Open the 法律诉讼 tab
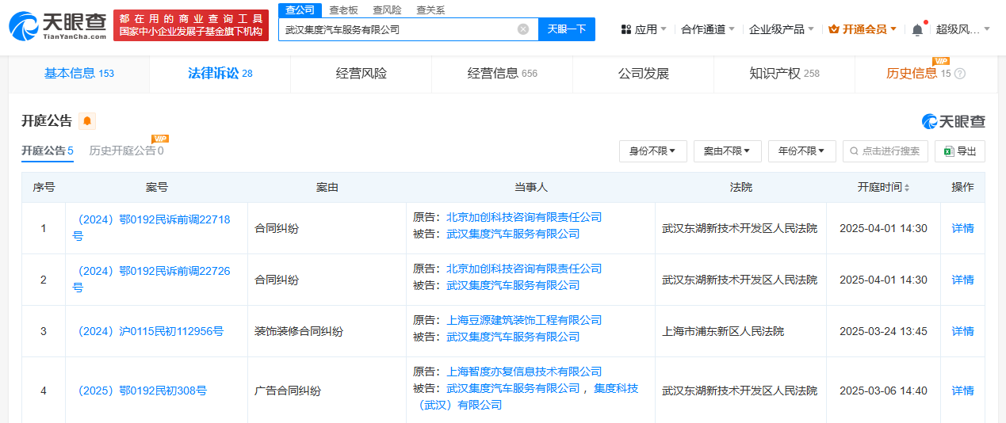Image resolution: width=1006 pixels, height=423 pixels. (220, 74)
